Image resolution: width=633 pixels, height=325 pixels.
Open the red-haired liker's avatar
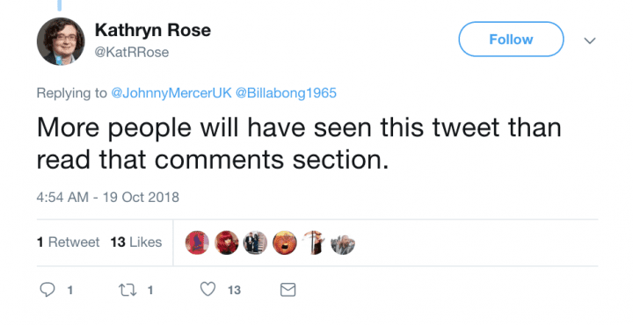point(227,242)
